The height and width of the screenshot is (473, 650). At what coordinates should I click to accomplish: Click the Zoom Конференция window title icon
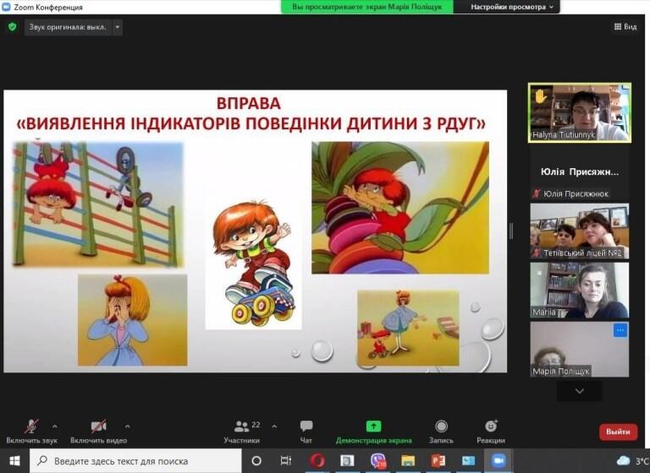click(x=6, y=7)
